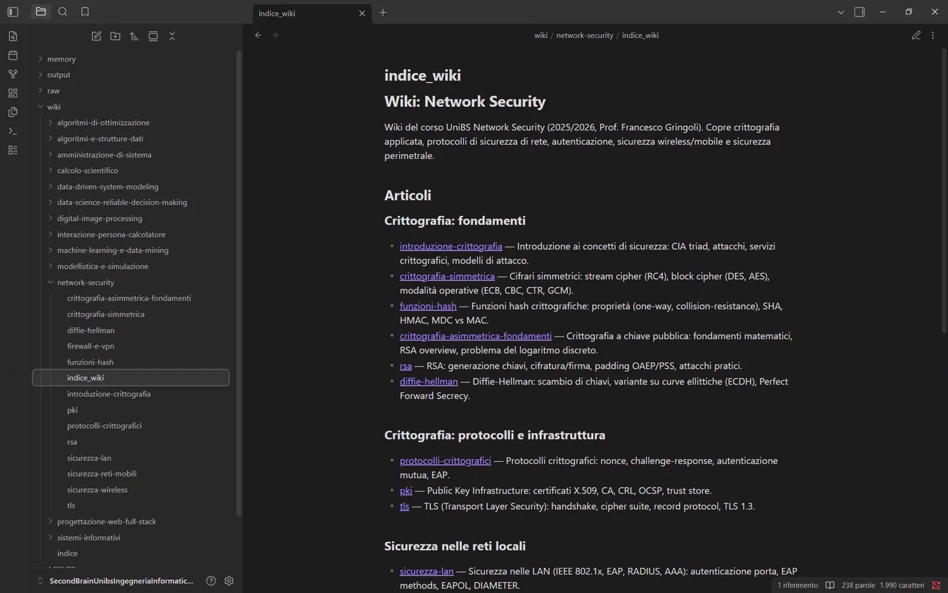The width and height of the screenshot is (948, 593).
Task: Navigate back arrow in note header
Action: [x=258, y=35]
